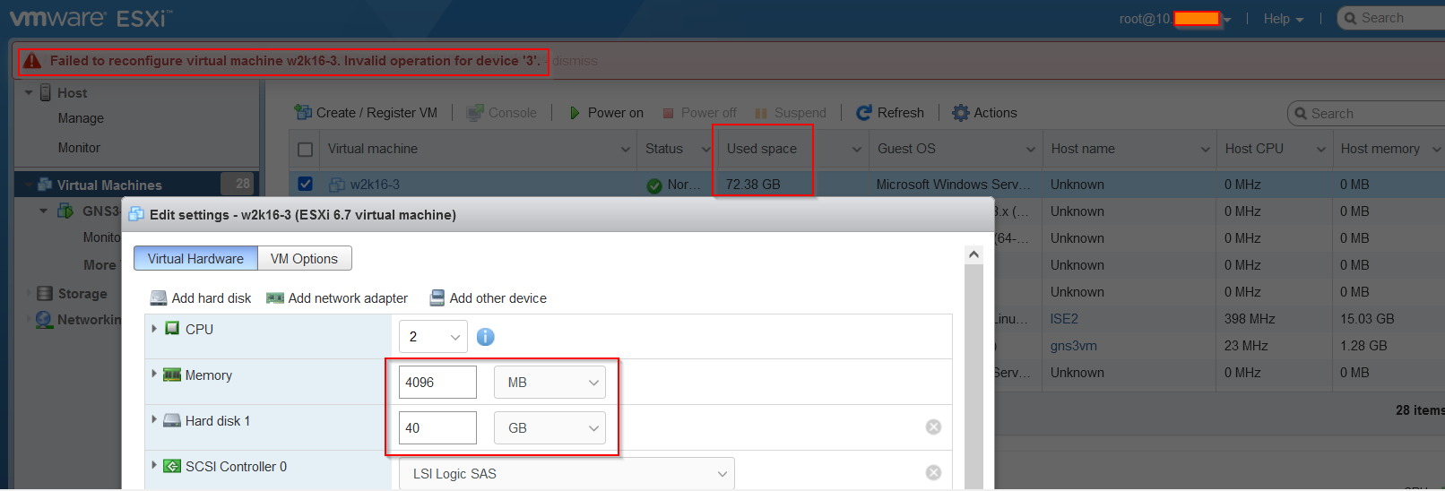Click the CPU info icon
The image size is (1445, 491).
click(485, 337)
